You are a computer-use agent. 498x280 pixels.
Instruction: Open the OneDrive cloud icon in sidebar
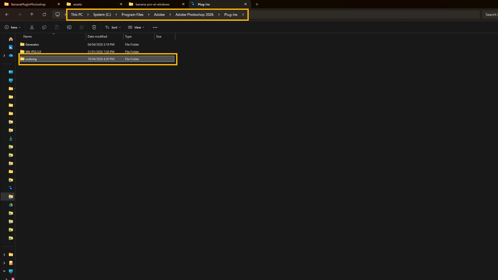pyautogui.click(x=11, y=55)
